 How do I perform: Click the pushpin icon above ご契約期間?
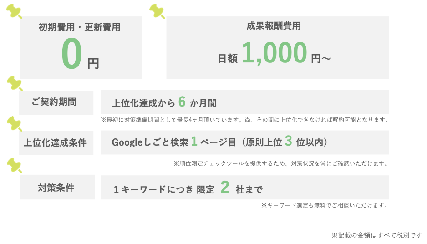click(15, 83)
